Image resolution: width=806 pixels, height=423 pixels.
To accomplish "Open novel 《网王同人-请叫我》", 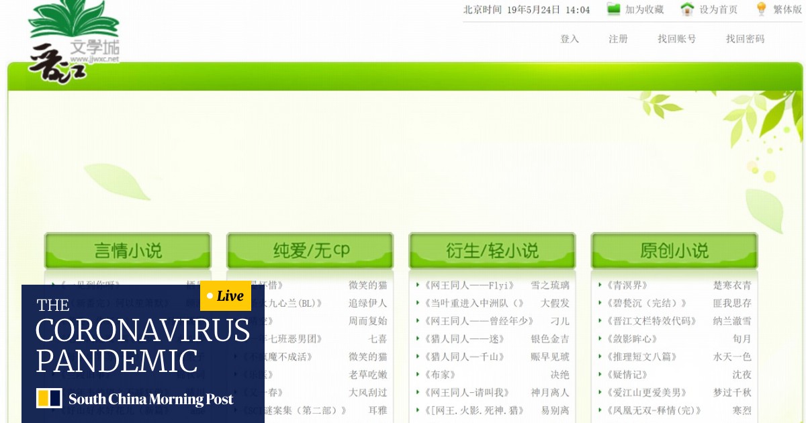I will point(466,393).
